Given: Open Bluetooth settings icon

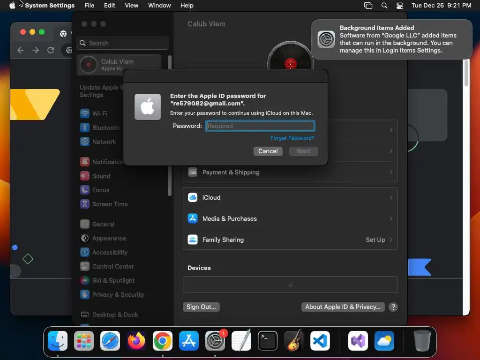Looking at the screenshot, I should click(85, 127).
